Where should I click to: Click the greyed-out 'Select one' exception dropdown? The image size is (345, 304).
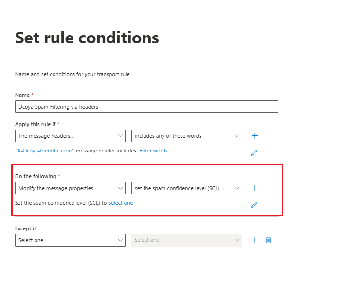click(x=186, y=240)
